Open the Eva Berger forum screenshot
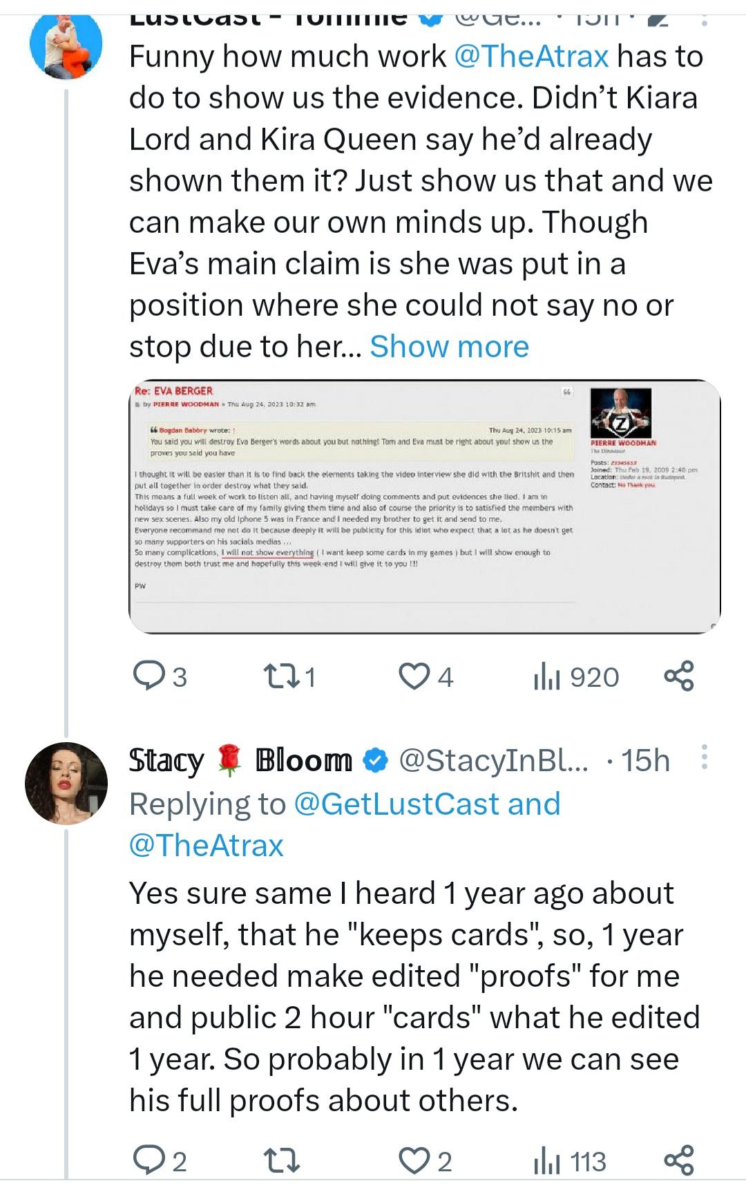The height and width of the screenshot is (1192, 746). coord(424,506)
